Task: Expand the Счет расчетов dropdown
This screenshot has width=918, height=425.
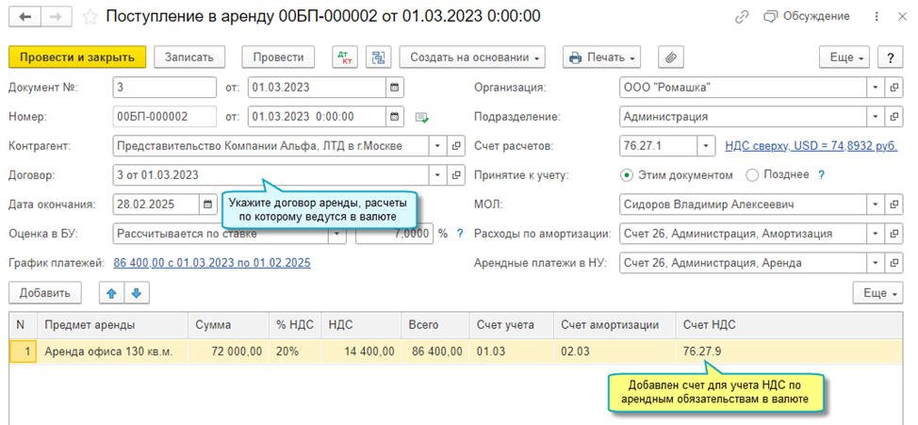Action: coord(705,146)
